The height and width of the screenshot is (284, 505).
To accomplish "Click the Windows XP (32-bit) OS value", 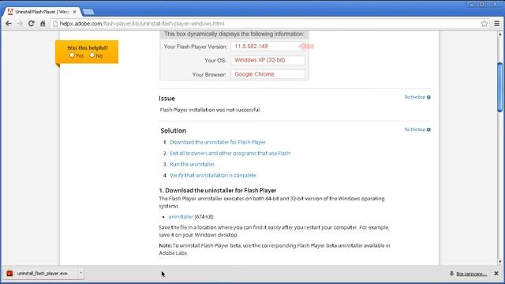I will click(x=260, y=60).
